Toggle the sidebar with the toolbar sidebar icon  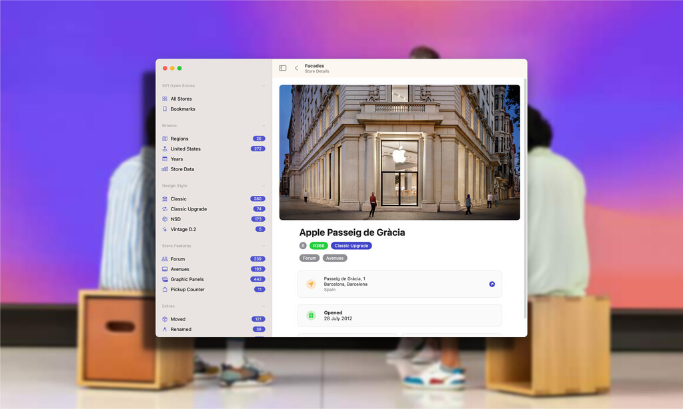(x=283, y=68)
